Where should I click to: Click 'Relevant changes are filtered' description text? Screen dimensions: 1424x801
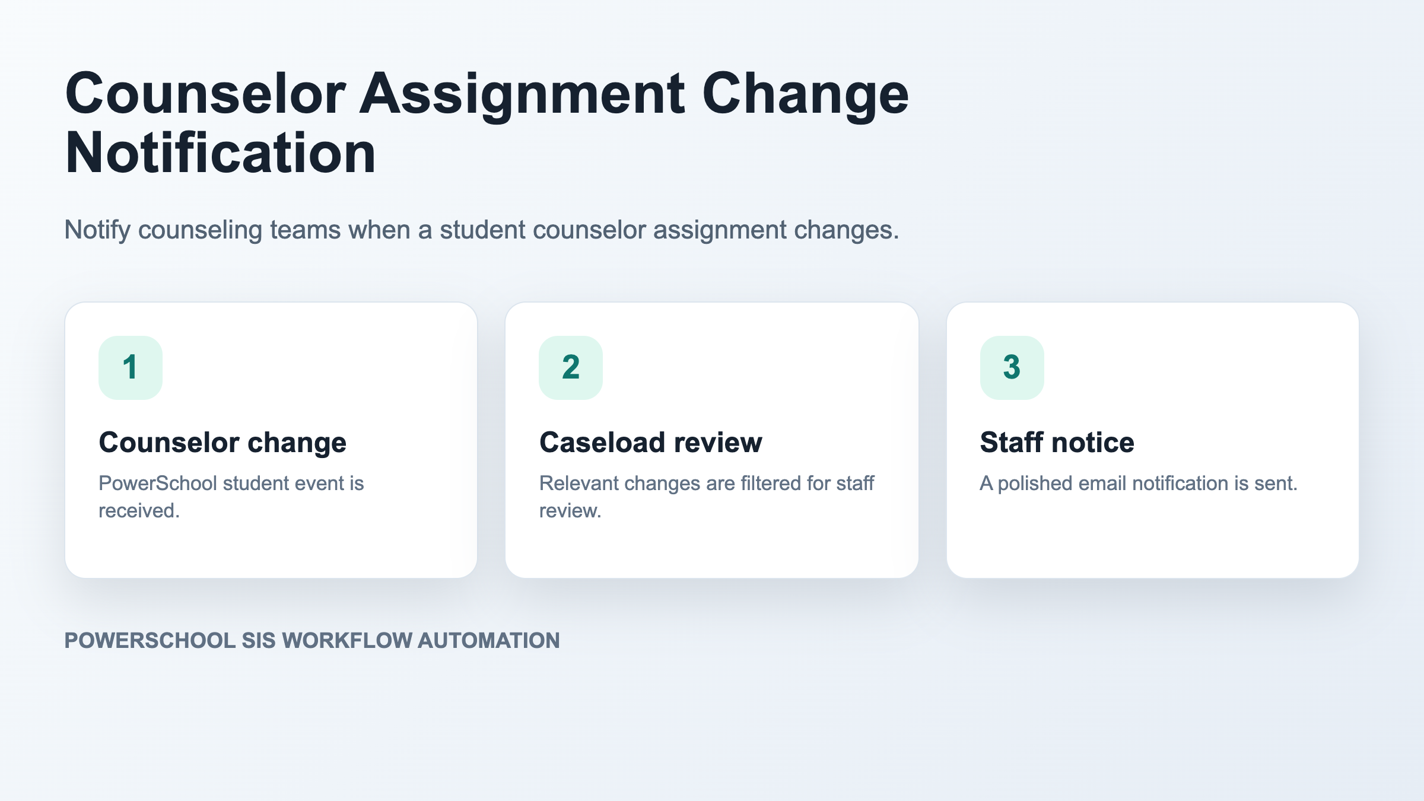706,497
